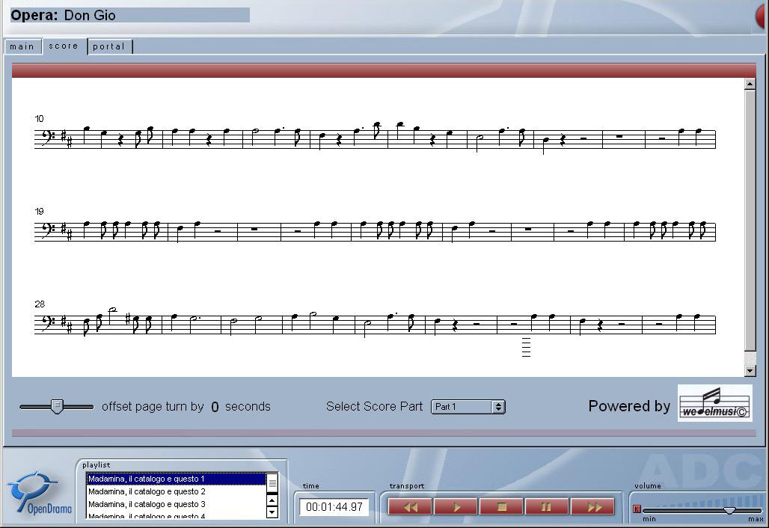Toggle the red mute icon beside volume
The image size is (769, 528).
tap(637, 509)
